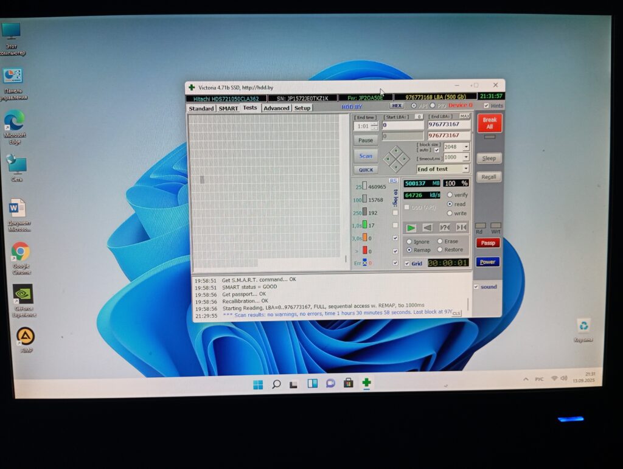Viewport: 623px width, 469px height.
Task: Select the read radio button
Action: pos(450,204)
